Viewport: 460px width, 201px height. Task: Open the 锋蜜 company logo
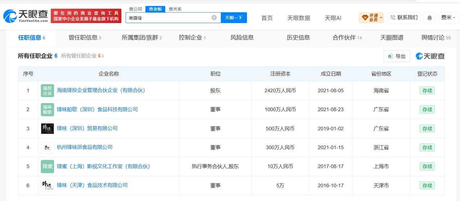(48, 167)
